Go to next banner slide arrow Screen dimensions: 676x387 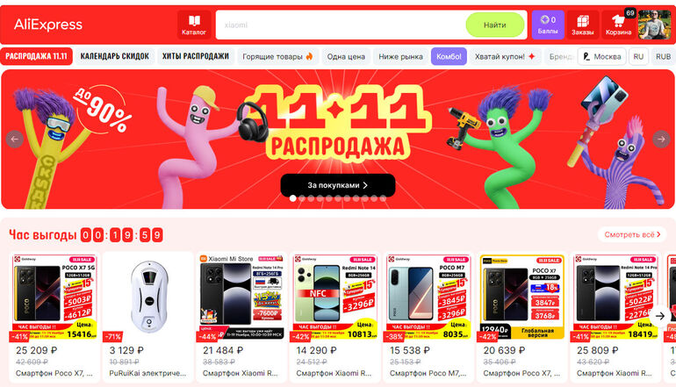click(661, 140)
